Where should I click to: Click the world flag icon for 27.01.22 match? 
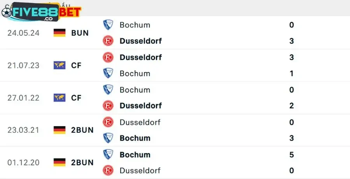(x=59, y=98)
